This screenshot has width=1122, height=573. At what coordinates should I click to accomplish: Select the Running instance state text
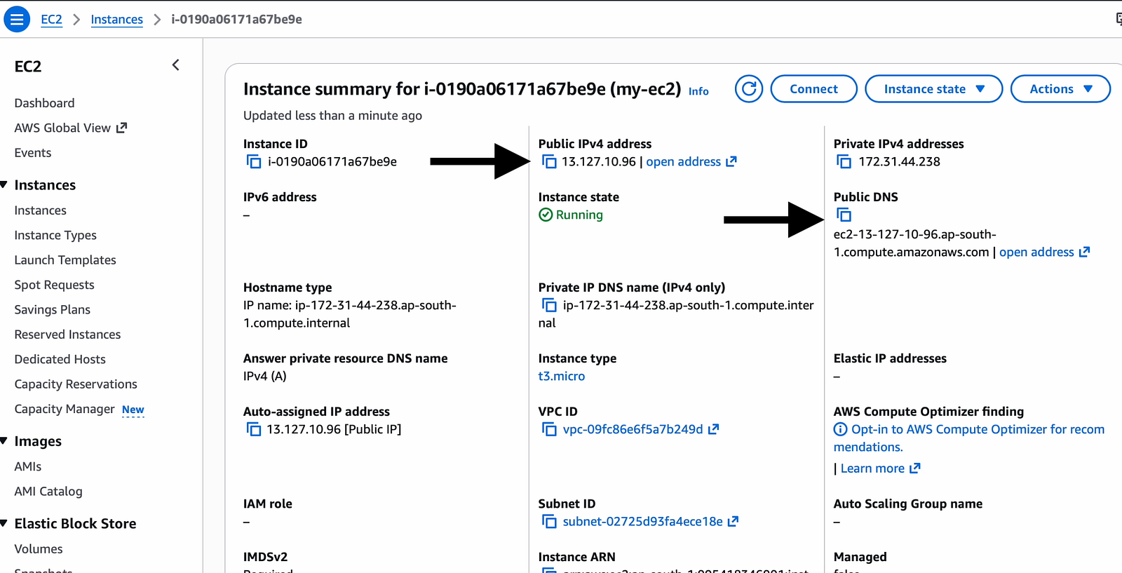[579, 215]
